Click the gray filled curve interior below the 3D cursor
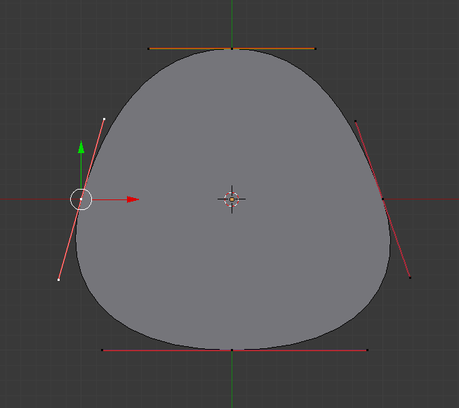The width and height of the screenshot is (459, 408). coord(232,281)
